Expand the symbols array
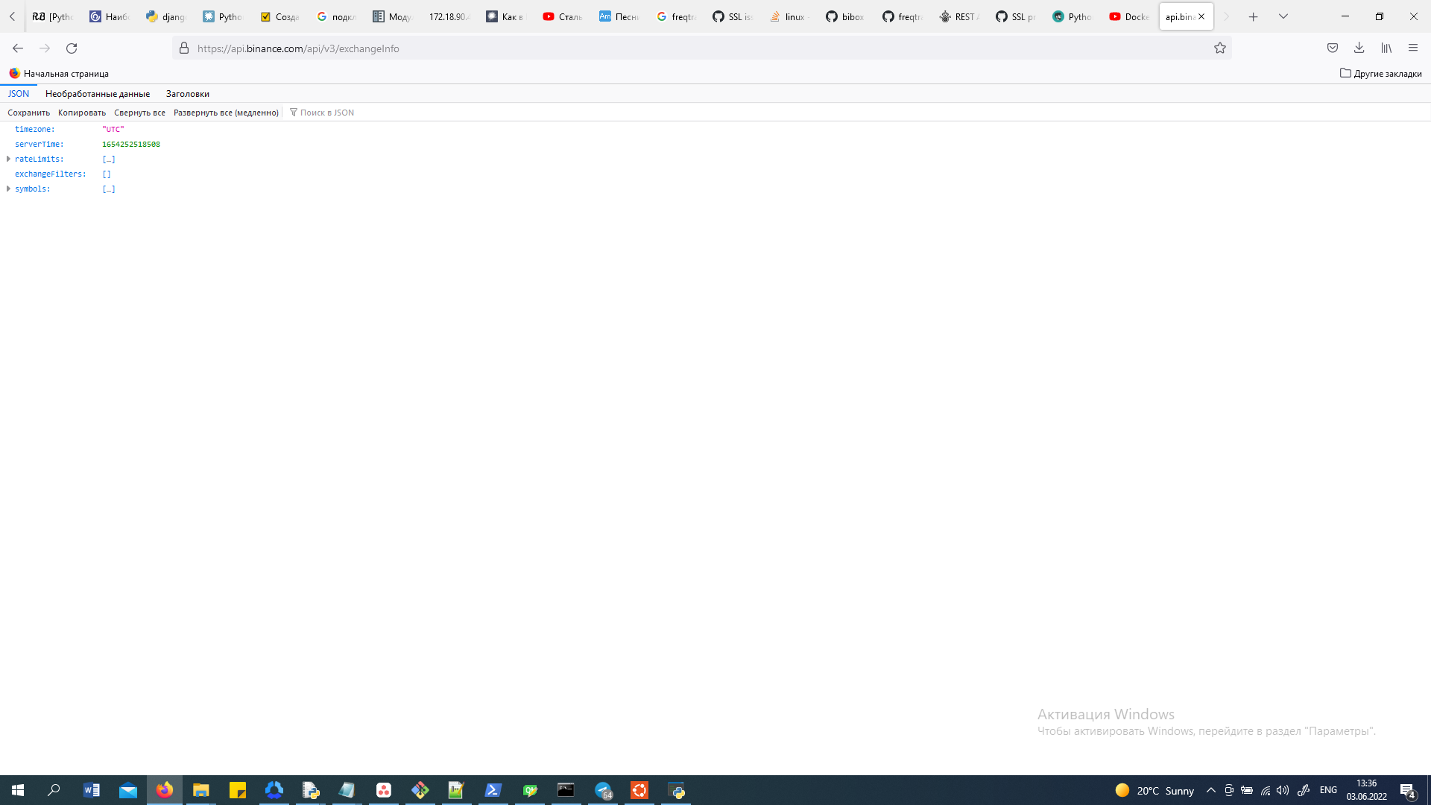Screen dimensions: 1431x805 point(7,189)
